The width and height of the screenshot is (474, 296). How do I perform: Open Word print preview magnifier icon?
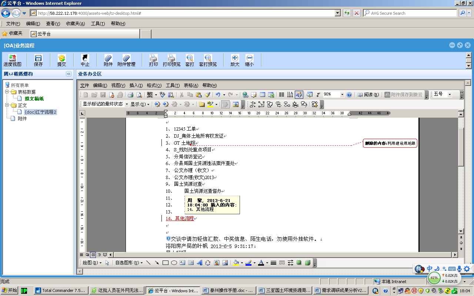139,95
